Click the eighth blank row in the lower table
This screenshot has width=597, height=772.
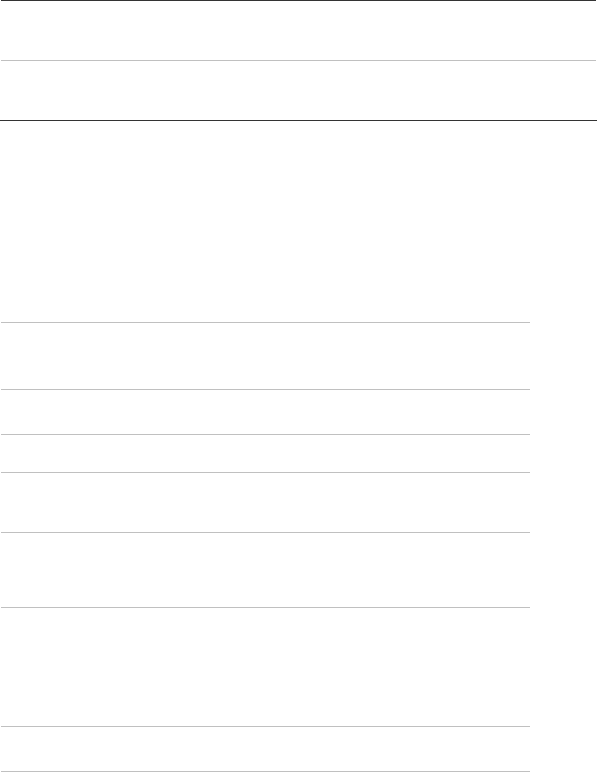264,514
